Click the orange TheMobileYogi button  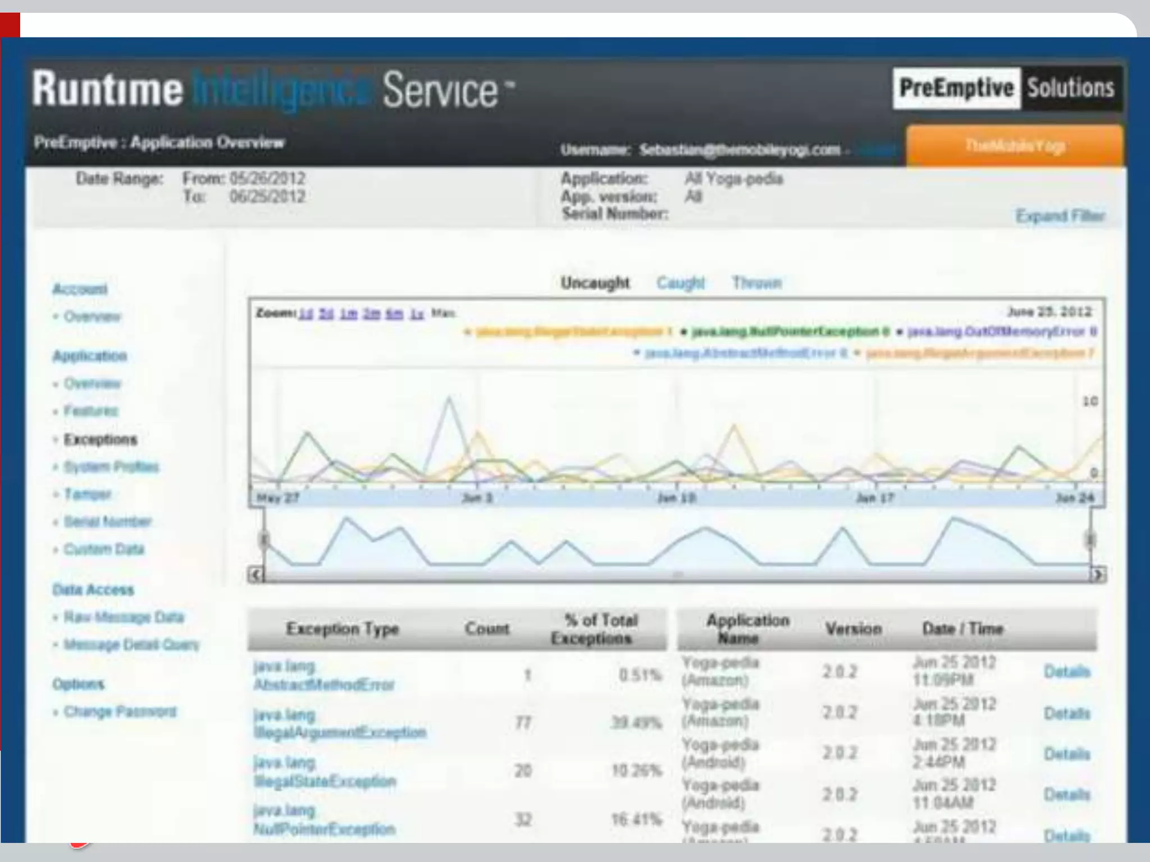point(1015,146)
